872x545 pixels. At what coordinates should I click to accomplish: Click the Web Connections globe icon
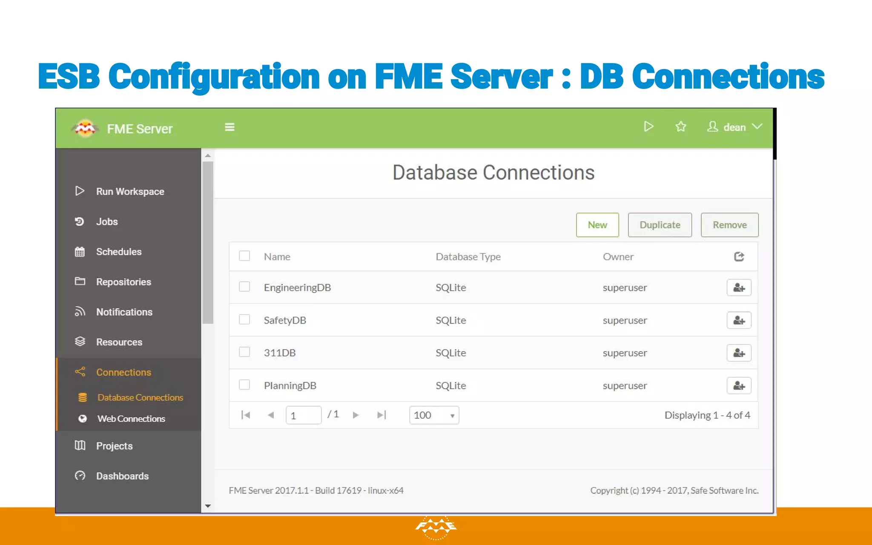(83, 419)
